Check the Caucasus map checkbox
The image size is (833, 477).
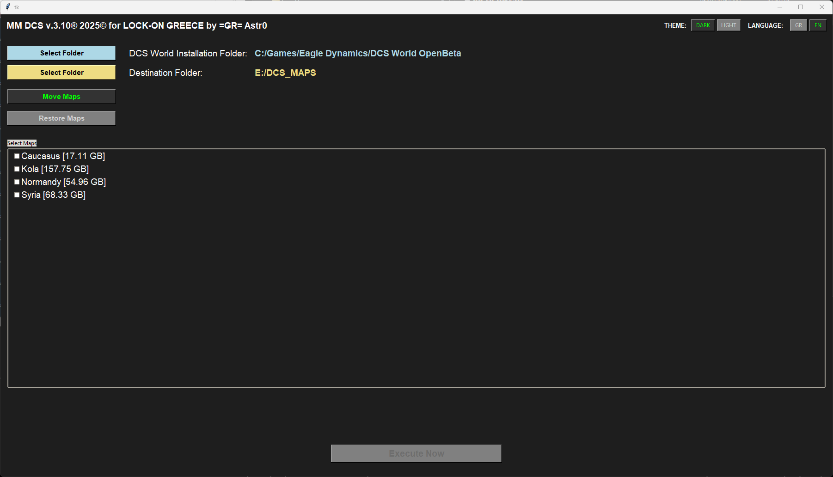(x=17, y=156)
